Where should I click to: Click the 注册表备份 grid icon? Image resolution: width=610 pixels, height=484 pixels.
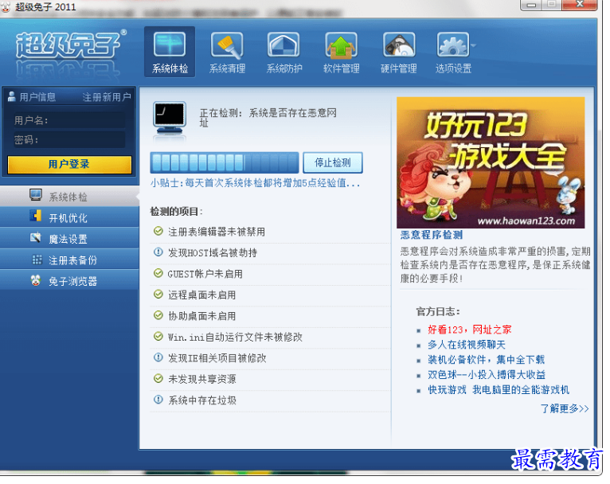click(37, 260)
